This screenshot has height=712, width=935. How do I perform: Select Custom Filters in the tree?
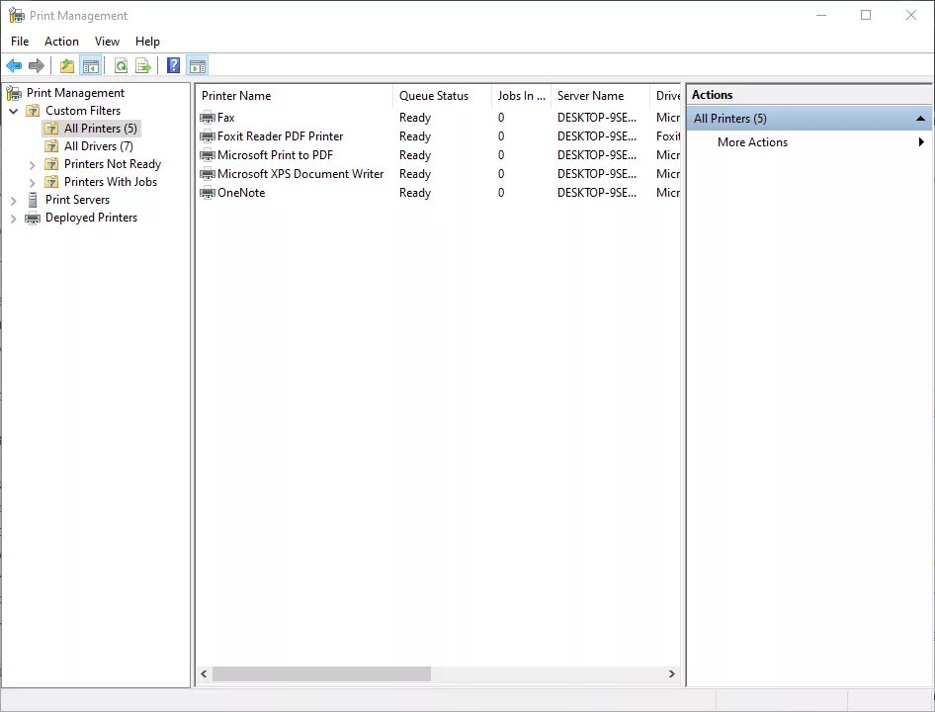coord(83,111)
